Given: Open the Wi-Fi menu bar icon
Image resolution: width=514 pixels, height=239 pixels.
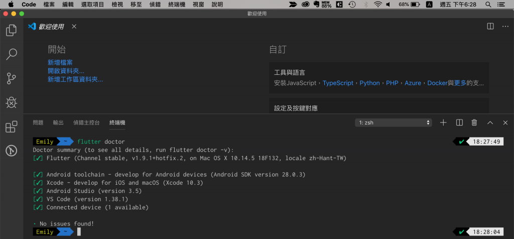Looking at the screenshot, I should click(378, 5).
